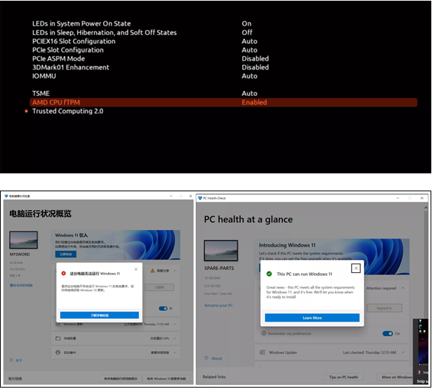
Task: Collapse the 需要注意 section chevron
Action: pos(175,271)
